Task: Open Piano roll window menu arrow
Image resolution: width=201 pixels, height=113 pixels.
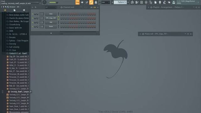Action: [x=140, y=34]
